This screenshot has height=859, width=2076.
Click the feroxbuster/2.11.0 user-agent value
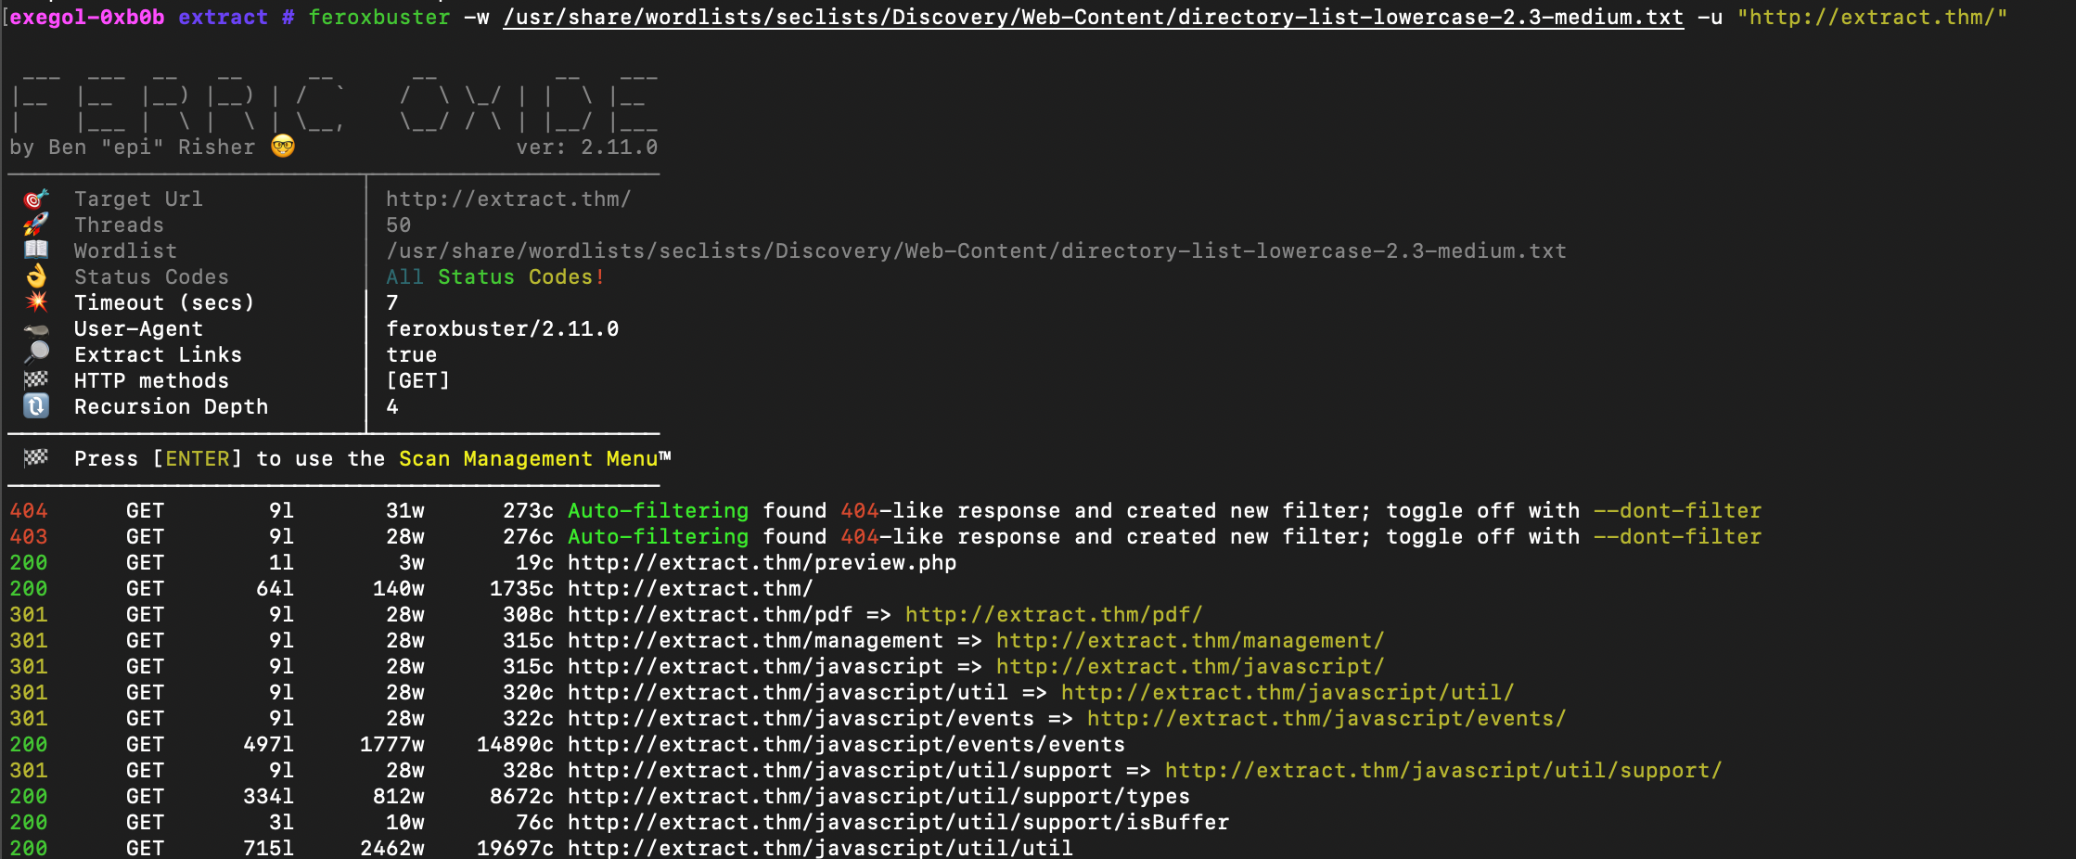(x=503, y=328)
